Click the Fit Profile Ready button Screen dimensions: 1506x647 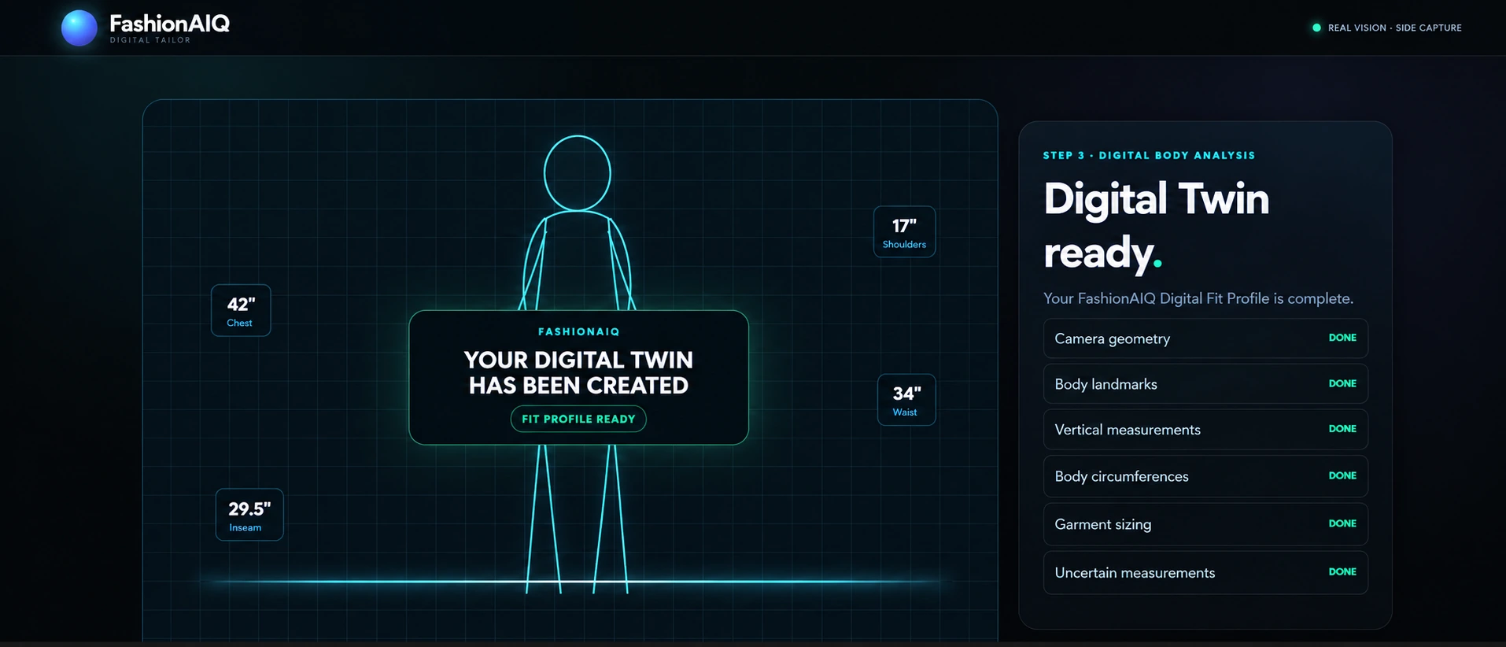[578, 419]
